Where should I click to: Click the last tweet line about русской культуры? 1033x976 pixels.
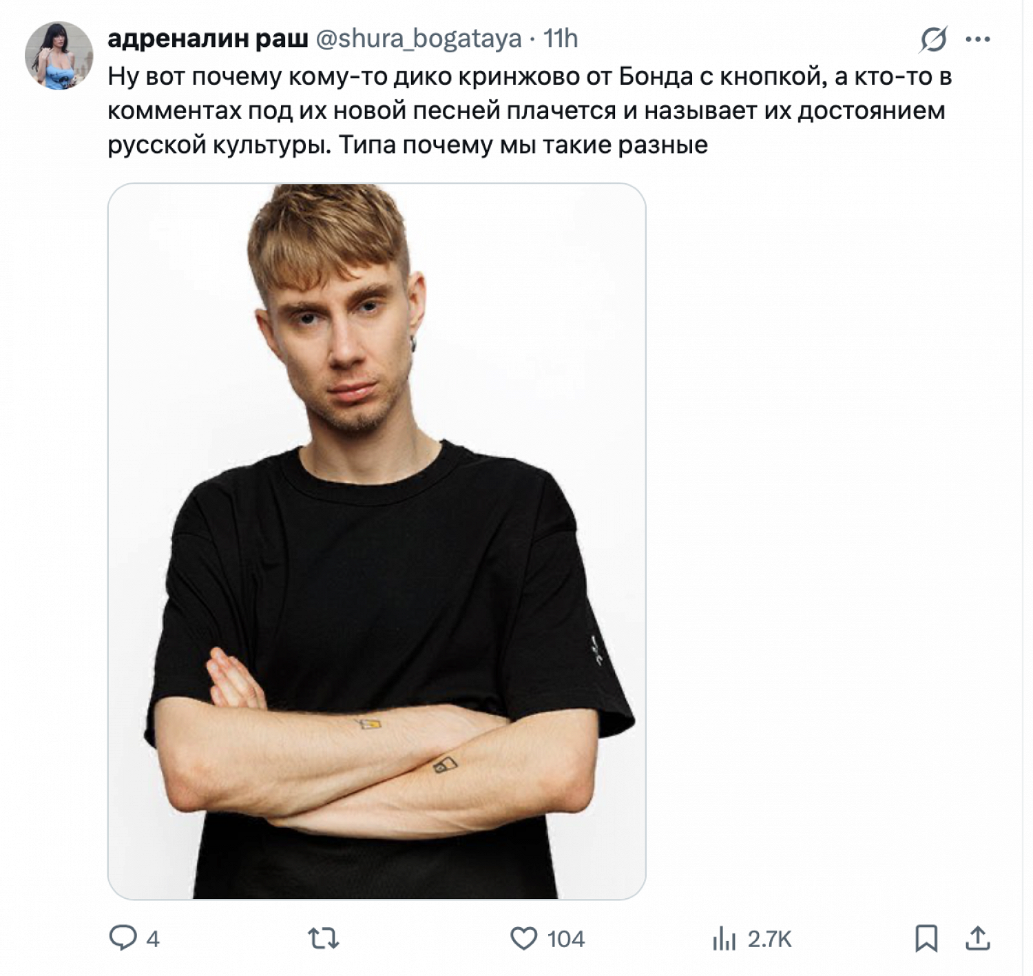pyautogui.click(x=408, y=145)
